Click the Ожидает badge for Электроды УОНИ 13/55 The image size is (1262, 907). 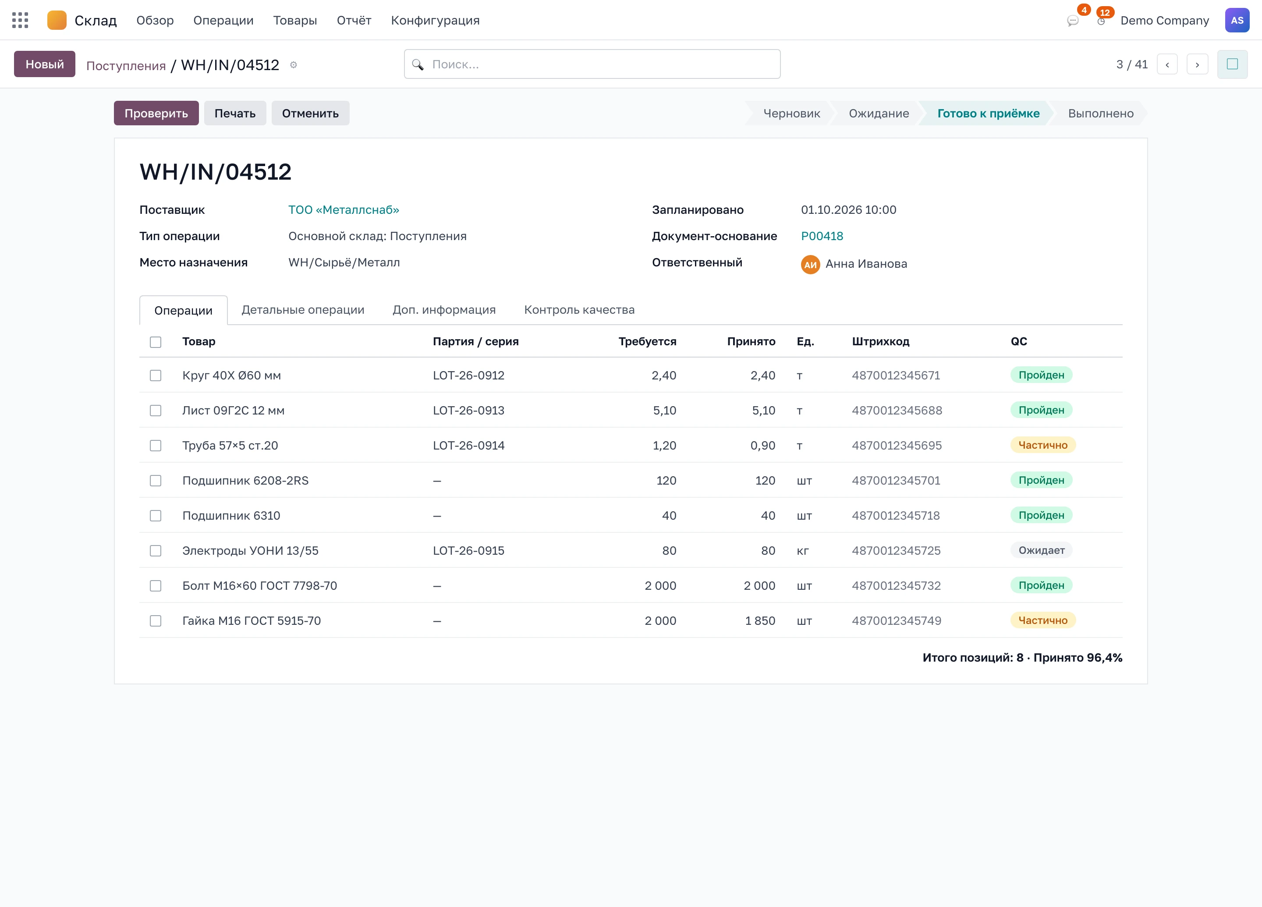pos(1041,550)
